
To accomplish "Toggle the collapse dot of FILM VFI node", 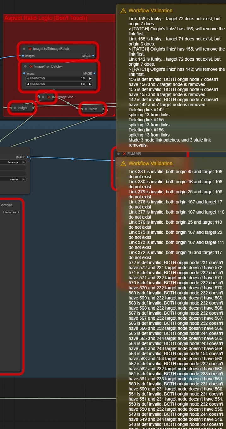I will point(119,154).
